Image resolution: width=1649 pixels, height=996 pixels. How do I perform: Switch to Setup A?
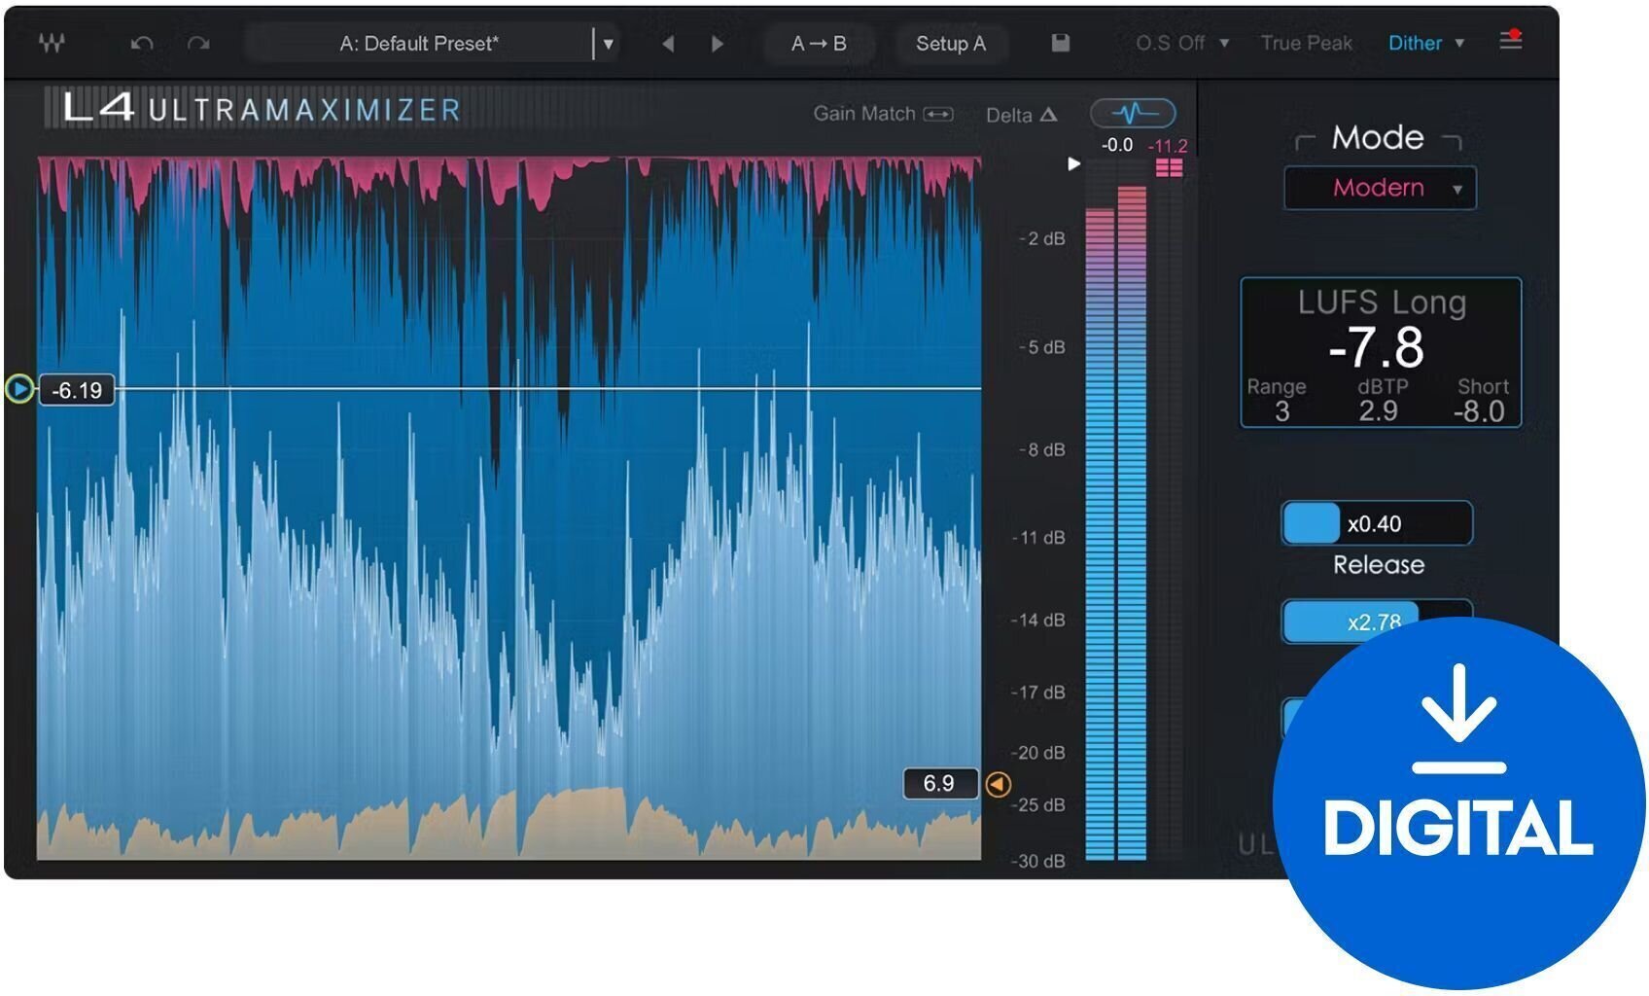pos(951,44)
